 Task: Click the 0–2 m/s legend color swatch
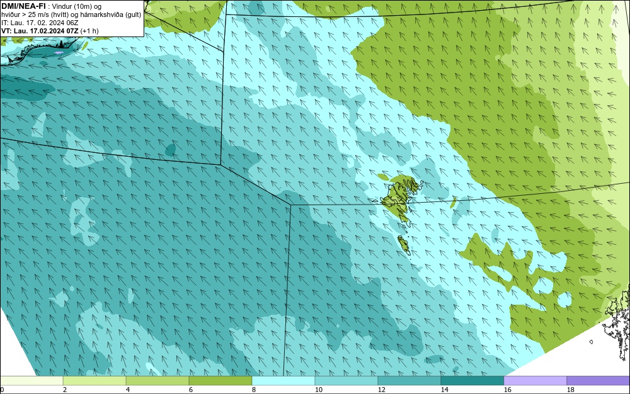click(31, 381)
